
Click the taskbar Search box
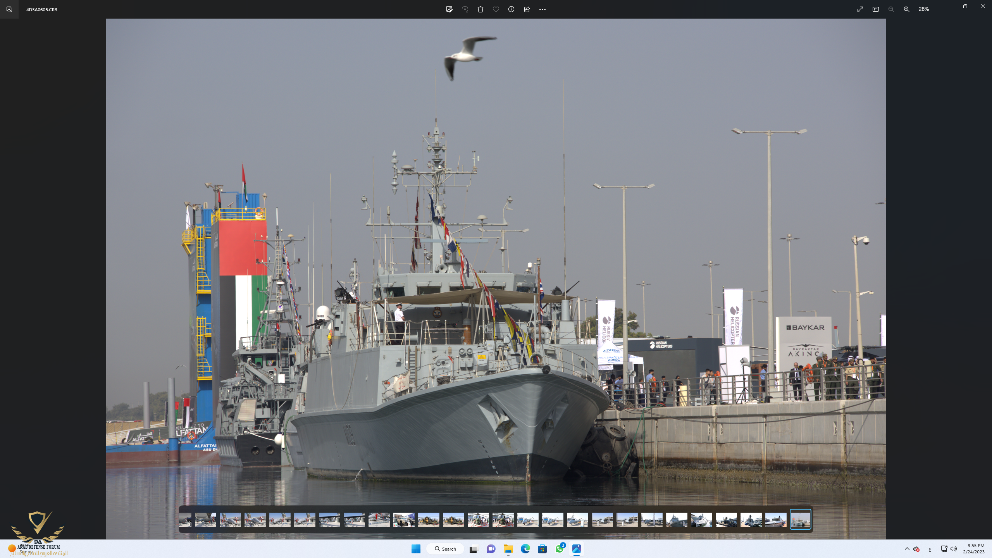click(x=446, y=549)
